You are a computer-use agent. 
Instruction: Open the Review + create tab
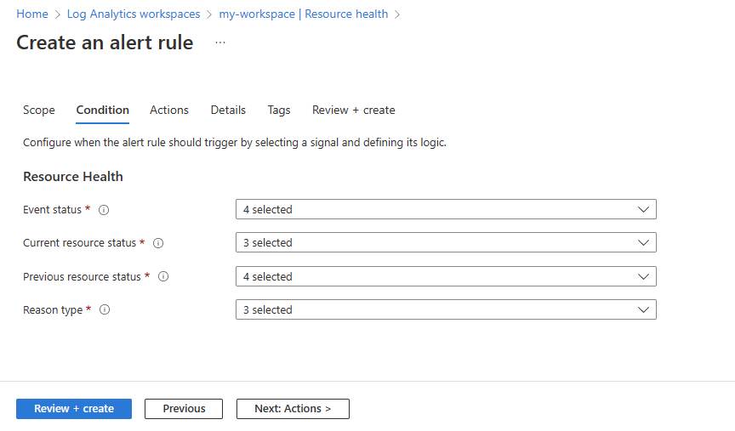[353, 111]
